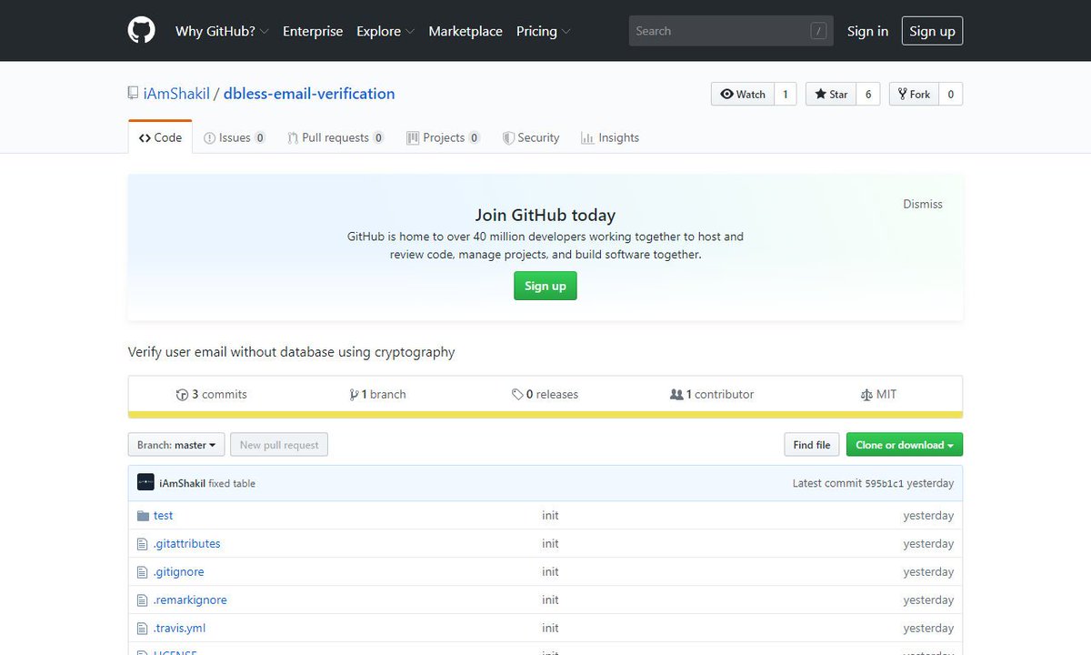Open the .gitignore file
Image resolution: width=1091 pixels, height=655 pixels.
pyautogui.click(x=179, y=572)
